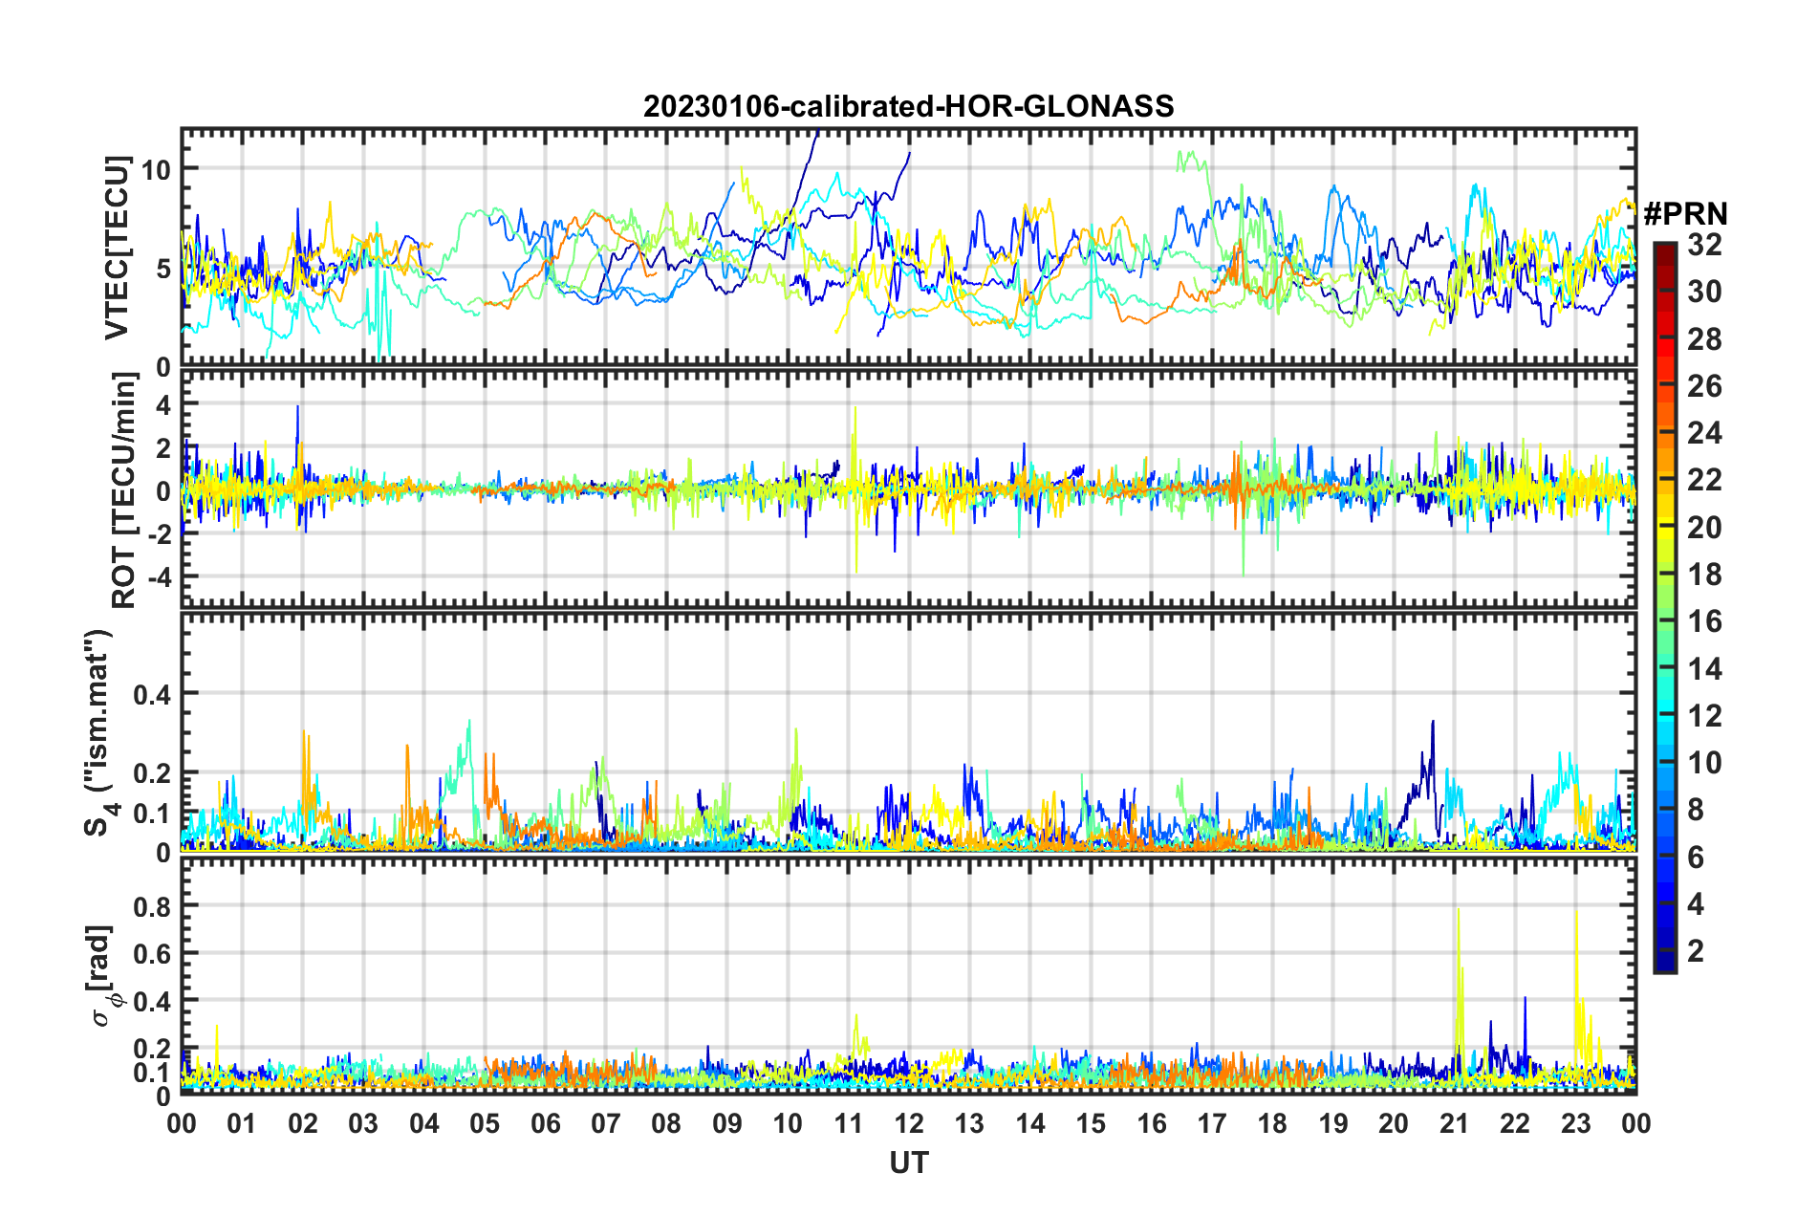Click the S4 ("ism.mat") y-axis label
This screenshot has width=1818, height=1216.
pyautogui.click(x=99, y=732)
